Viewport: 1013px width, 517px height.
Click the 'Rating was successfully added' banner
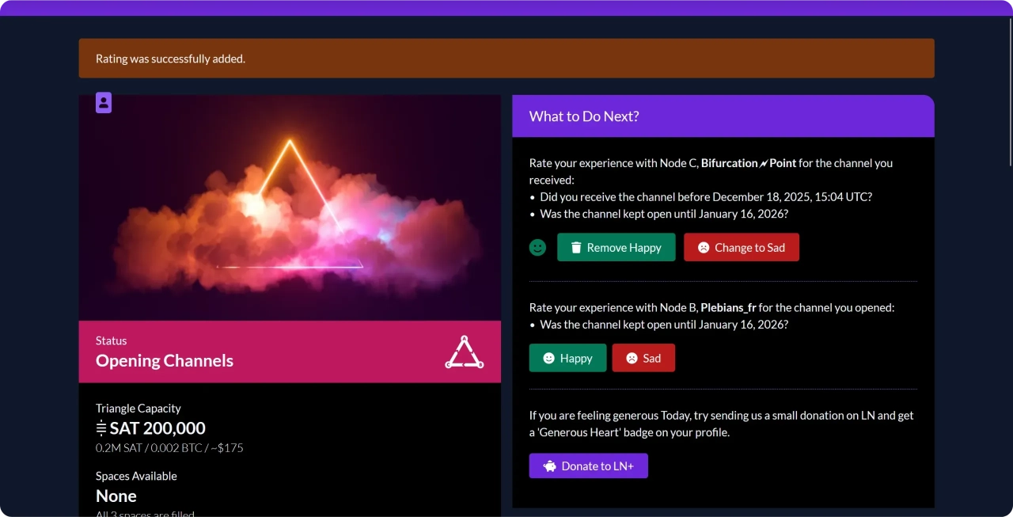[x=506, y=59]
